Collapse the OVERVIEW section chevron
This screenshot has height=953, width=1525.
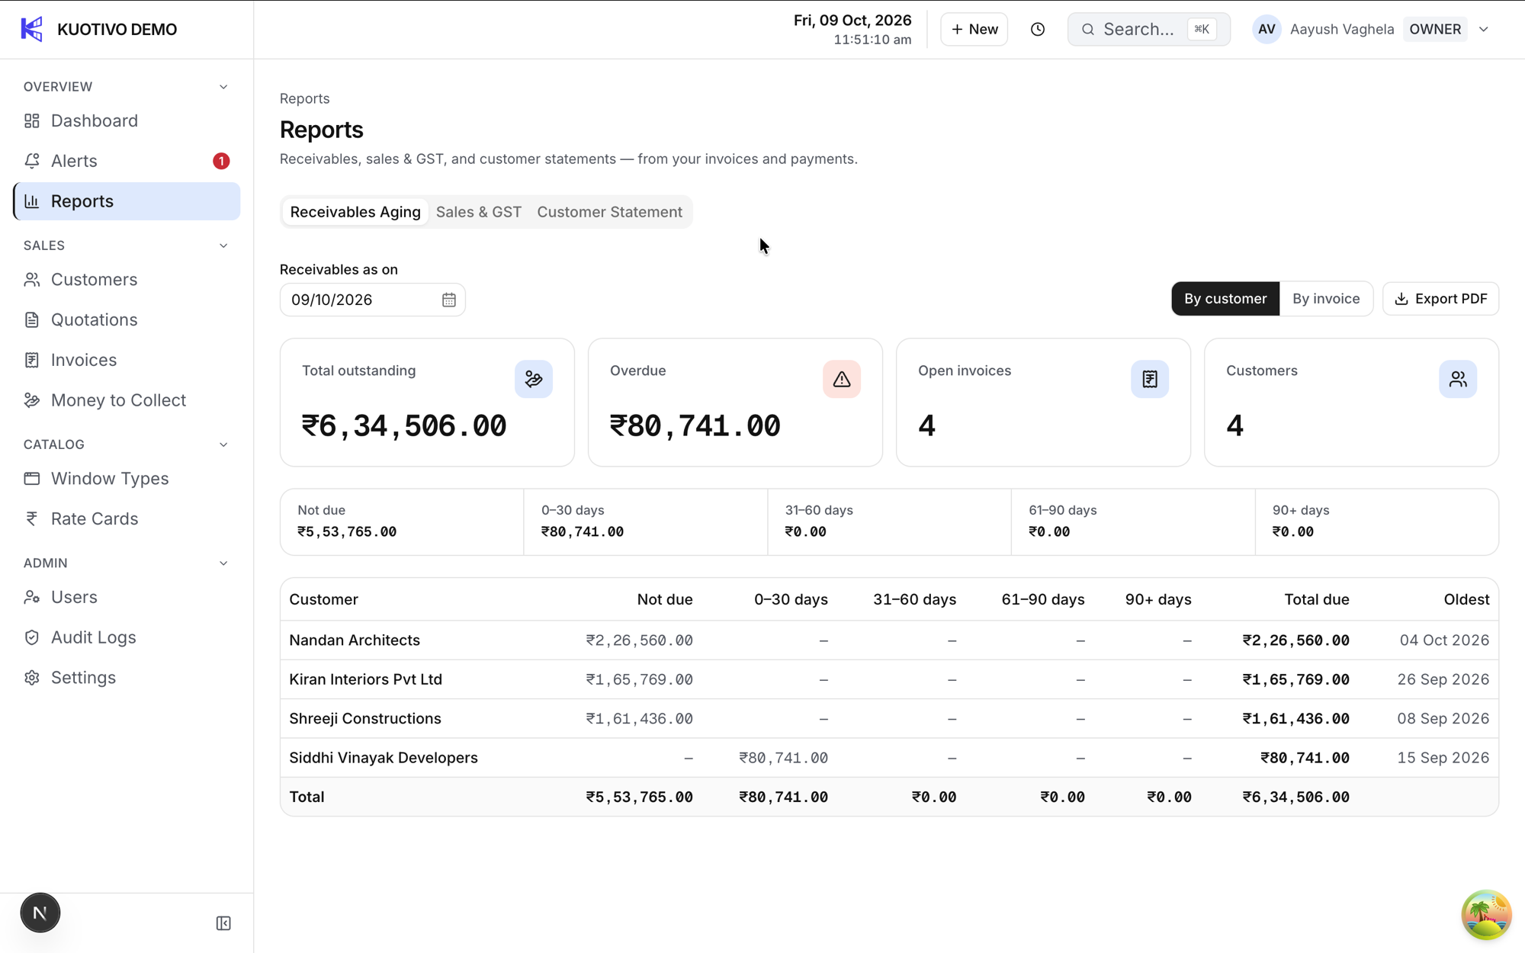click(223, 87)
